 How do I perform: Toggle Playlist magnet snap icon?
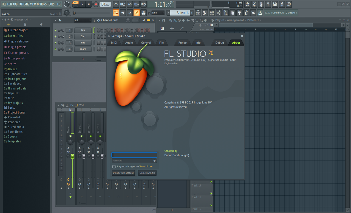pyautogui.click(x=164, y=20)
